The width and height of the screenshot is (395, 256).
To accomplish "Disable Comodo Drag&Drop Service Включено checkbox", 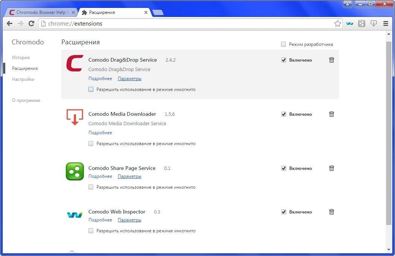I will pos(284,60).
